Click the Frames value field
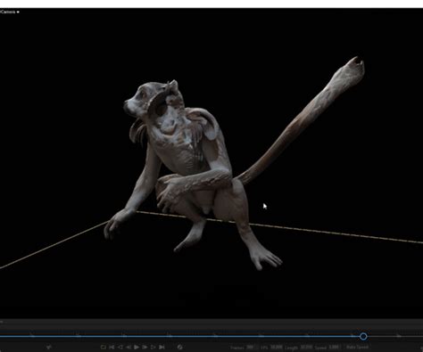Viewport: 423px width, 352px height. (x=251, y=347)
